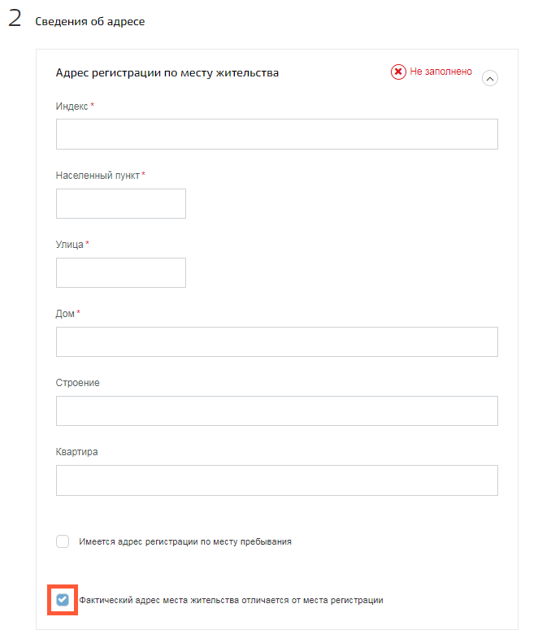Image resolution: width=538 pixels, height=643 pixels.
Task: Focus the Дом input field
Action: (x=277, y=341)
